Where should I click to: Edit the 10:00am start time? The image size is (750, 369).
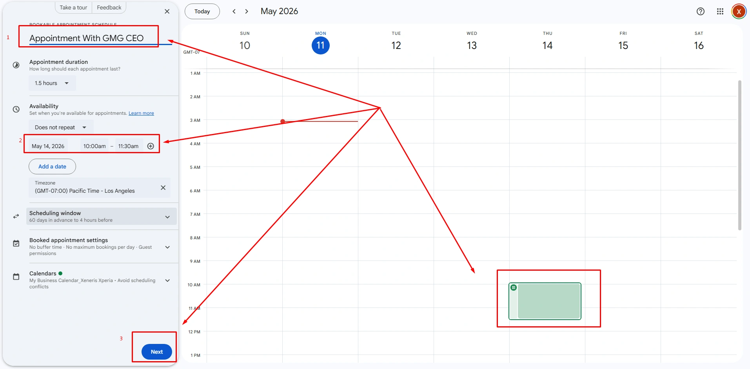click(x=94, y=146)
